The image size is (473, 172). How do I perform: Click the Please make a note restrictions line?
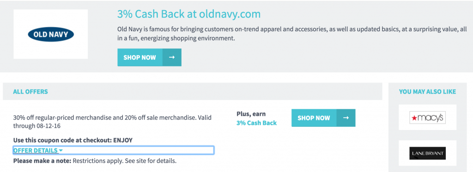click(95, 161)
